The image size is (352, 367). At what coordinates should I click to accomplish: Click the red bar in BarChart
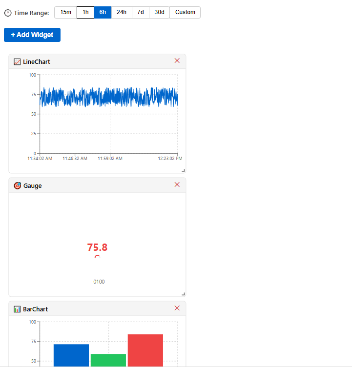(x=145, y=350)
